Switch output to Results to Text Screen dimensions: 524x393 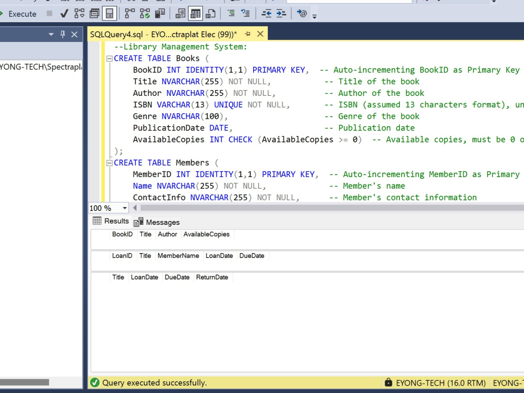pyautogui.click(x=180, y=14)
